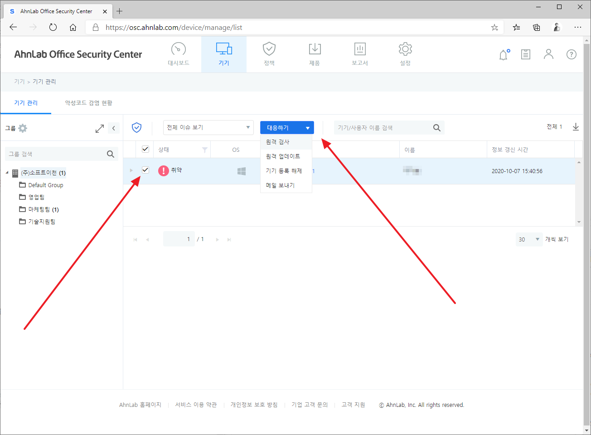
Task: Click the 2020-10-07 15:40:56 timestamp cell
Action: point(517,171)
